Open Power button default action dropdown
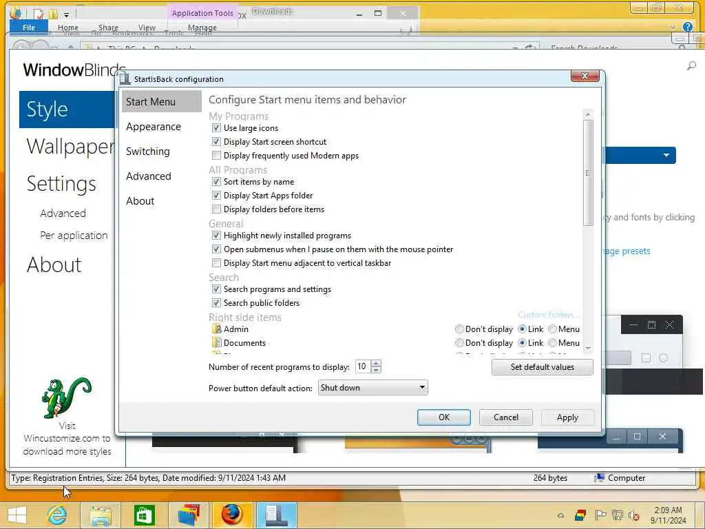The height and width of the screenshot is (529, 705). coord(372,388)
